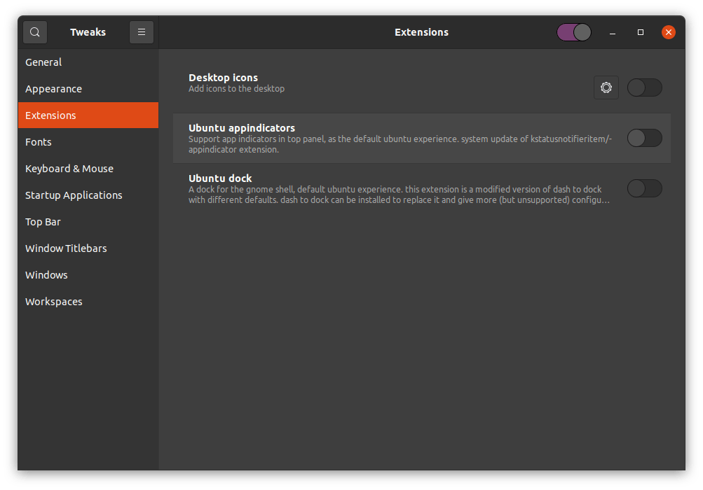Maximize the Tweaks window

[x=640, y=32]
